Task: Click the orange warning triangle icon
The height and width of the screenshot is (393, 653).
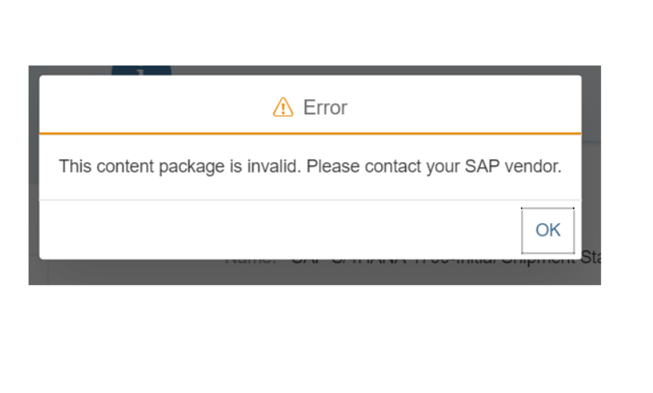Action: point(283,107)
